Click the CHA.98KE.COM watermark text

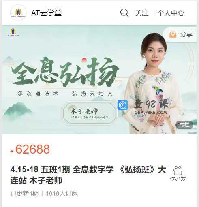(x=151, y=113)
